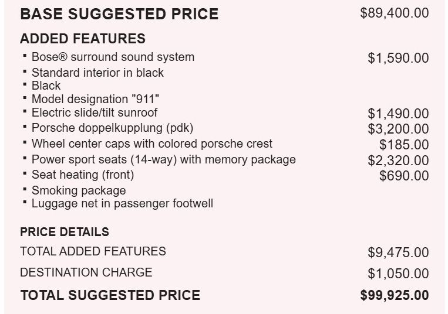The height and width of the screenshot is (314, 448).
Task: Click Luggage net in passenger footwell
Action: (x=122, y=204)
